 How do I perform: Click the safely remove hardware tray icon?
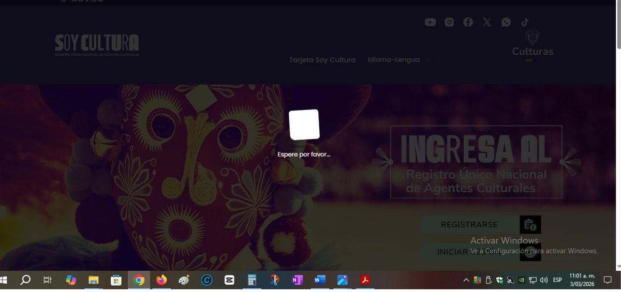coord(488,280)
